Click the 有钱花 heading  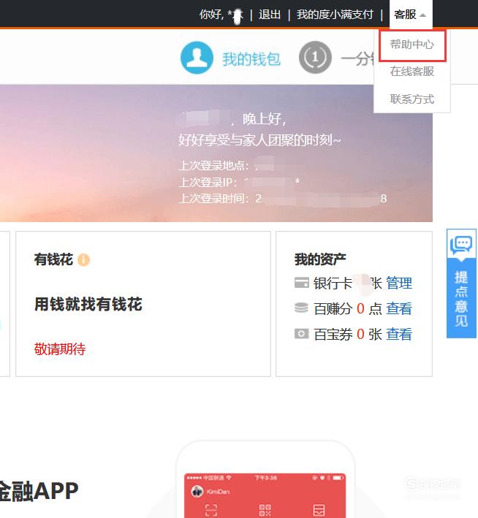point(53,259)
